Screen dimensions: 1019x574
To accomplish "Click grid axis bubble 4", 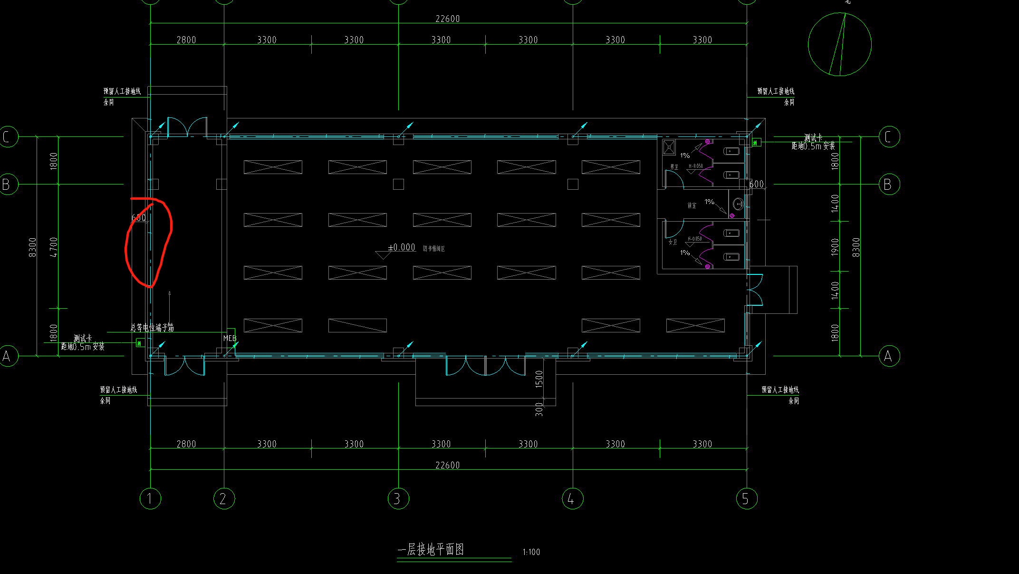I will [x=573, y=498].
